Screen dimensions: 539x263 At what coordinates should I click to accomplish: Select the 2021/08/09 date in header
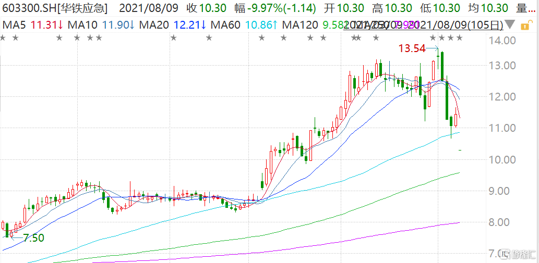[149, 8]
